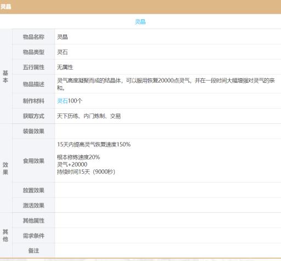This screenshot has width=281, height=261.
Task: Select the 灵晶 value beside 物品名称
Action: [63, 37]
